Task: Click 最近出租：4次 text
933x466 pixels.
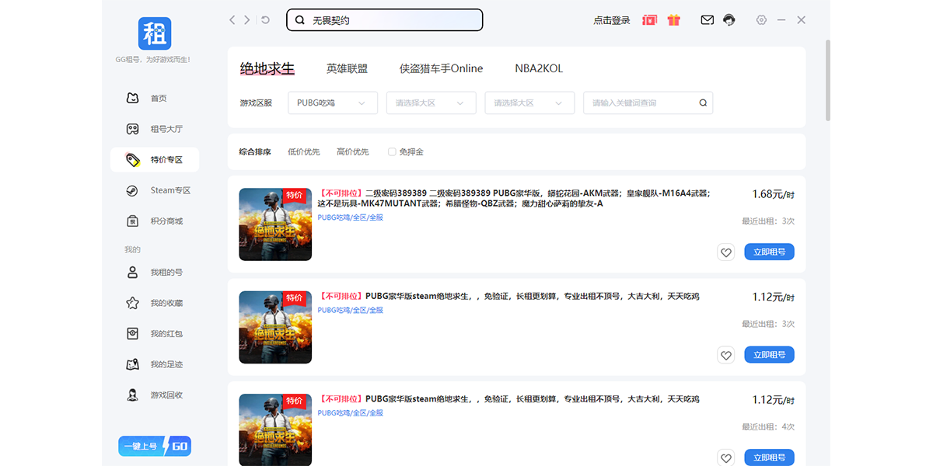Action: point(768,427)
